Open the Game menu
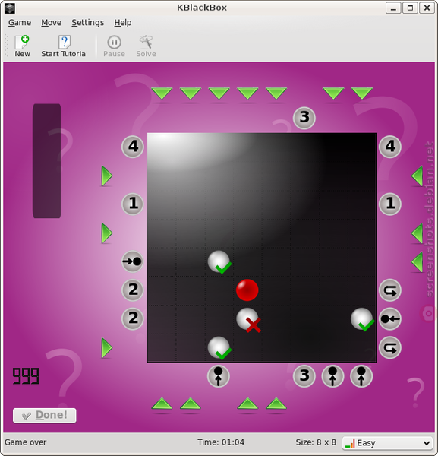Viewport: 438px width, 456px height. tap(20, 22)
